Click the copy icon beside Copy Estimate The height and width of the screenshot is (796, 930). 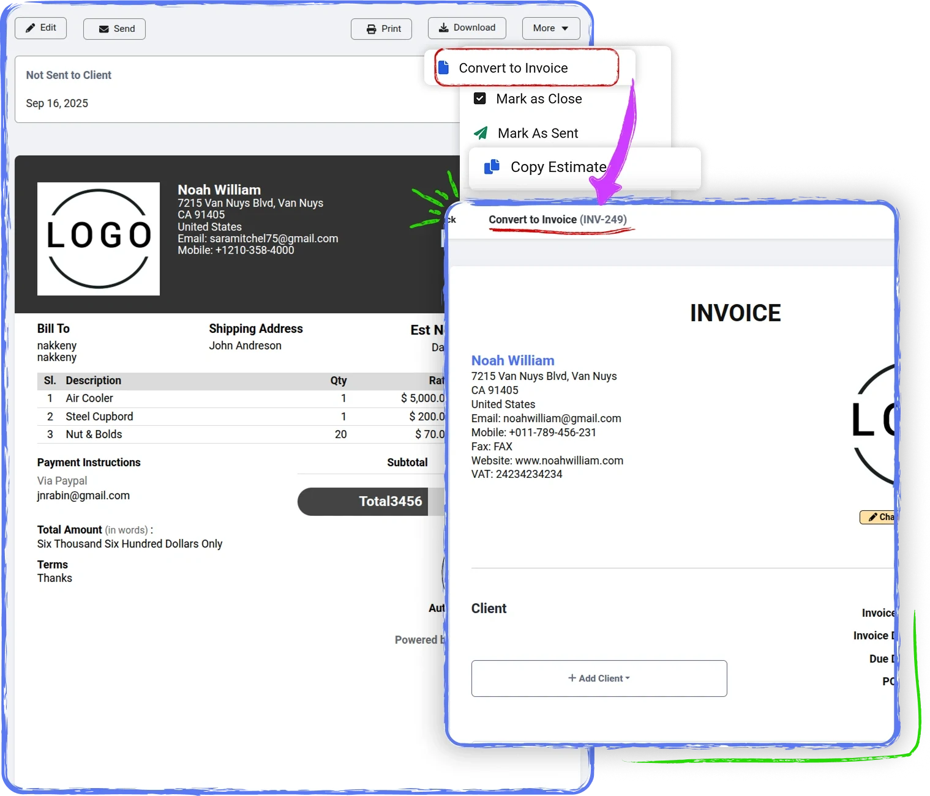click(x=492, y=167)
